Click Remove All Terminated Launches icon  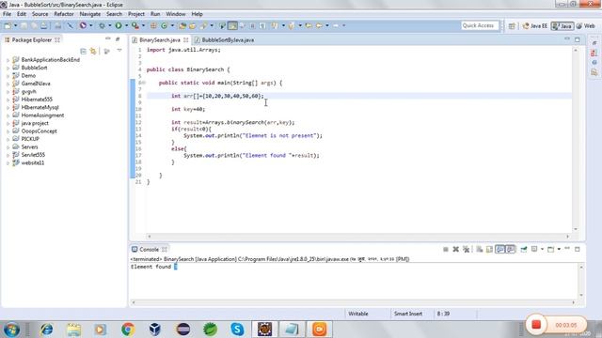[467, 250]
